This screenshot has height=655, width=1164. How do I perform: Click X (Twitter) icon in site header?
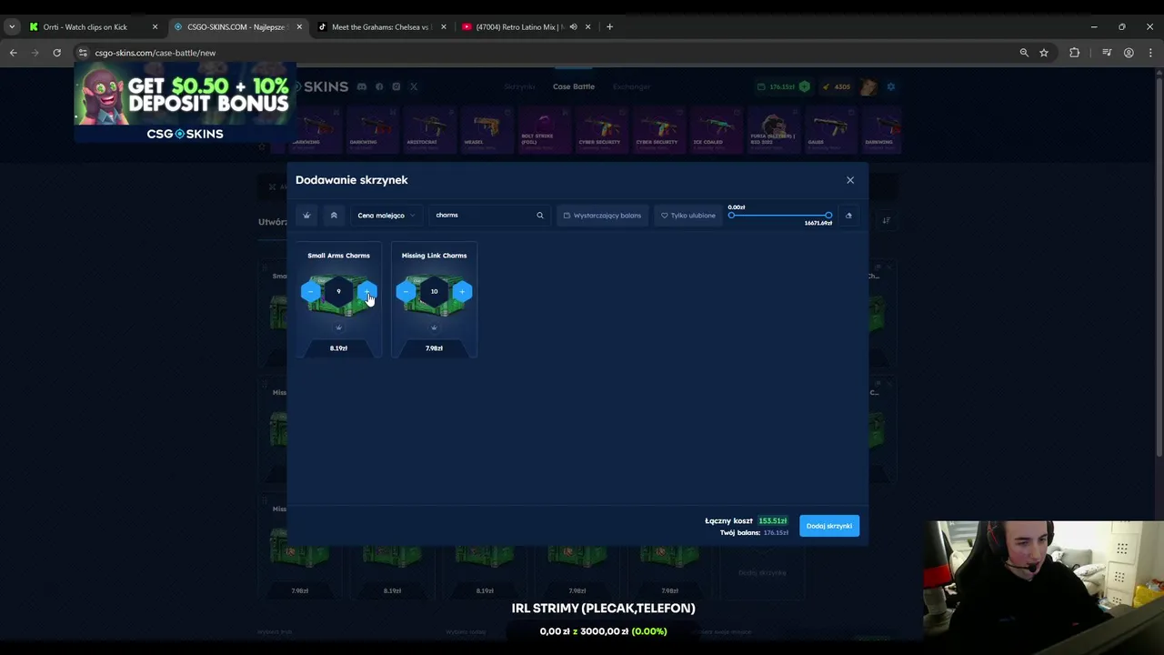(x=413, y=86)
